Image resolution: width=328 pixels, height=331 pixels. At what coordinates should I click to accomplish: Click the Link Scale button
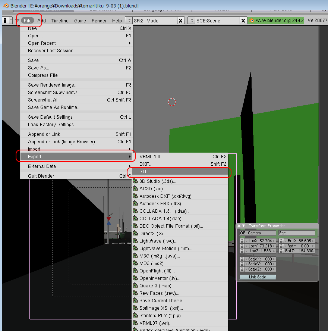pyautogui.click(x=258, y=277)
